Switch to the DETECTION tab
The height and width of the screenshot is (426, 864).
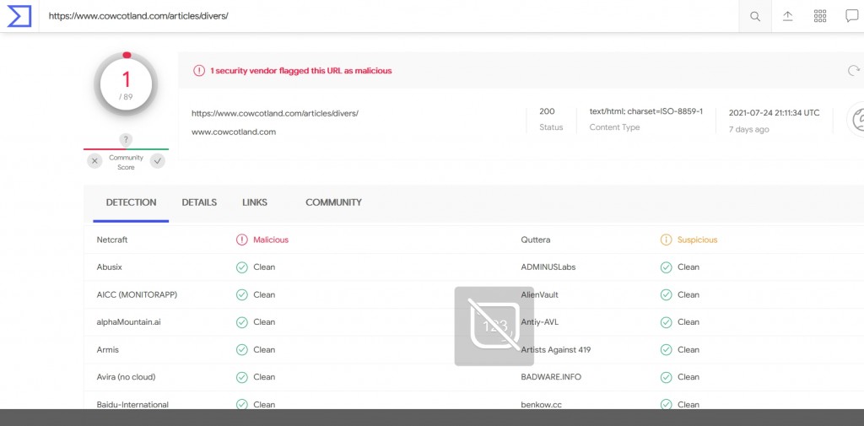(x=131, y=202)
